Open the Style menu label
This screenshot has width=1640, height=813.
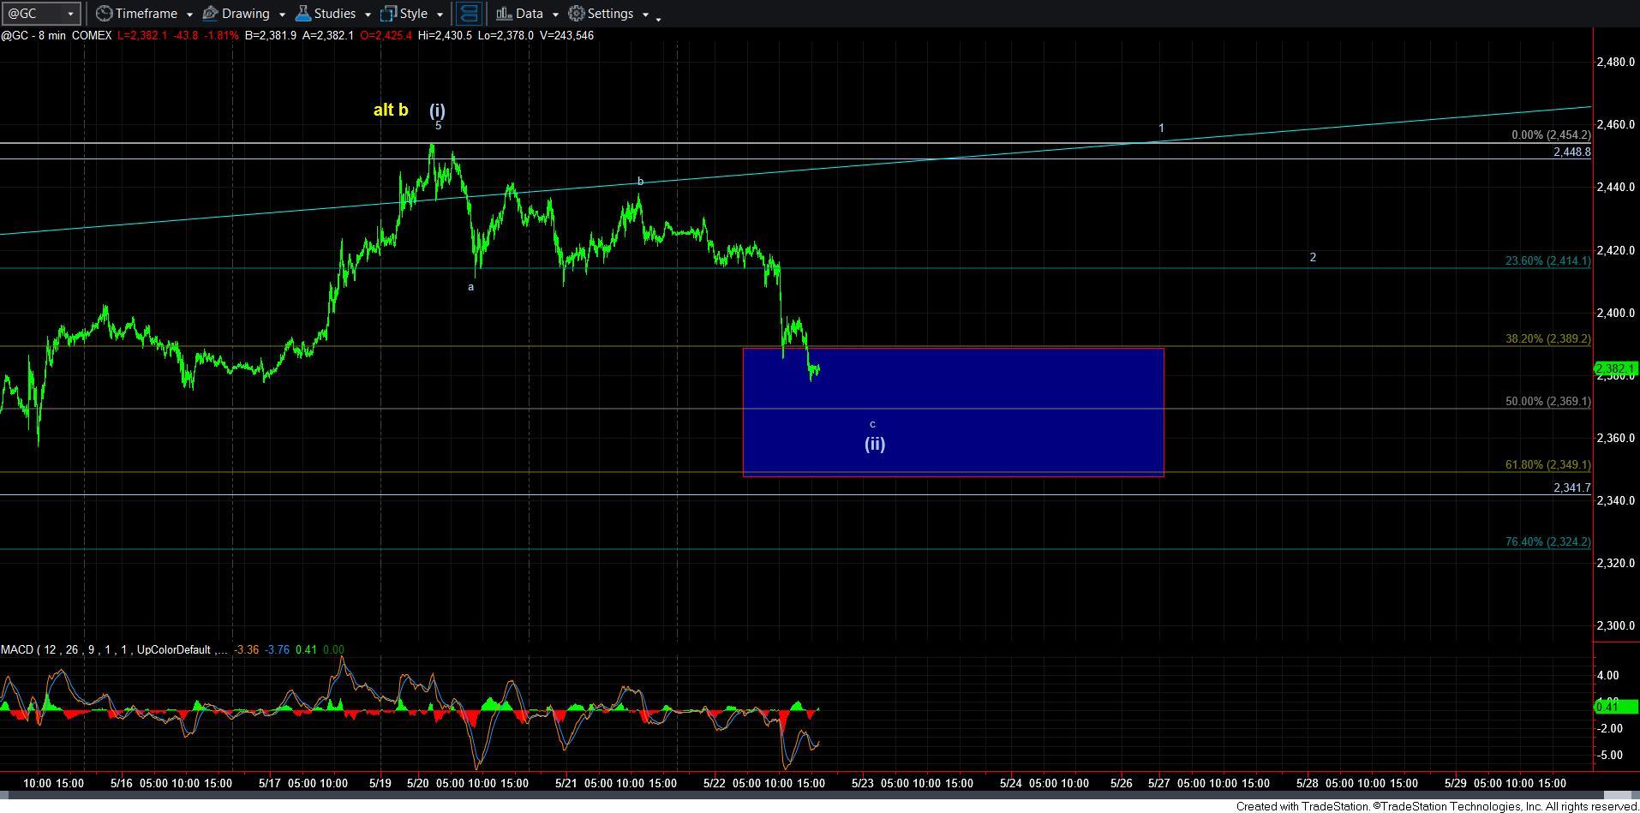pyautogui.click(x=413, y=14)
